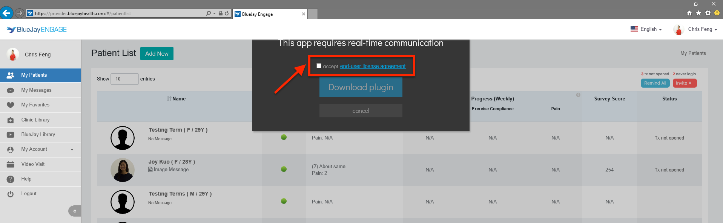
Task: Click Testing Terms patient avatar
Action: [123, 202]
